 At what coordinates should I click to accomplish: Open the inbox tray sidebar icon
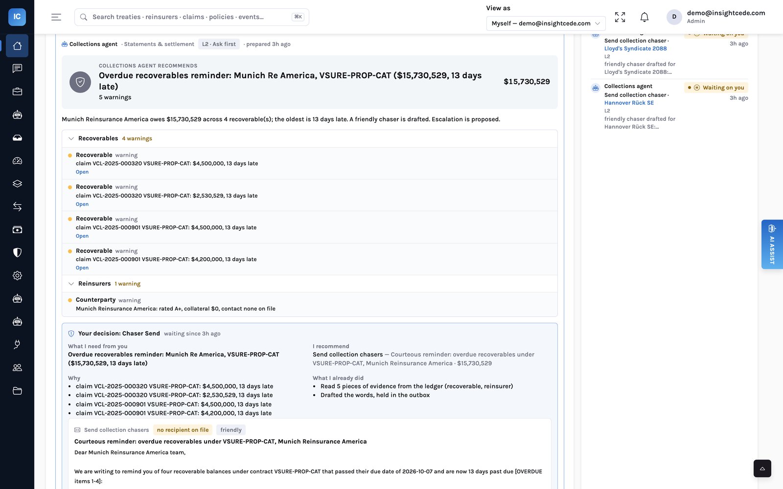(x=17, y=137)
